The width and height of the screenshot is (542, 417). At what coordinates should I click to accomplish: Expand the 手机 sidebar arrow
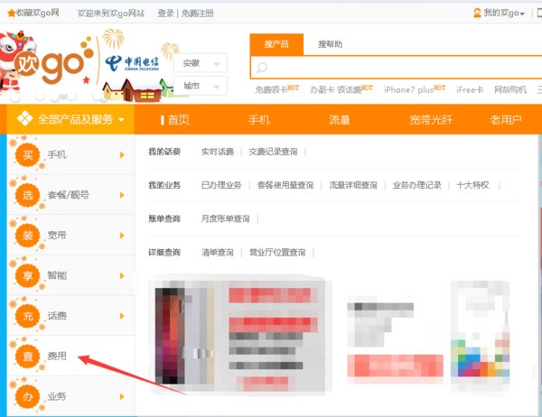point(122,154)
